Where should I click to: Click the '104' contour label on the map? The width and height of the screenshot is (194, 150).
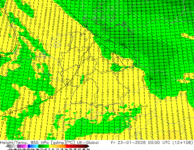(50, 98)
